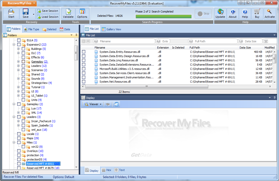
Task: Check Microsoft.Build.Utilities.v3.5.resources.dll checkbox
Action: pyautogui.click(x=84, y=69)
